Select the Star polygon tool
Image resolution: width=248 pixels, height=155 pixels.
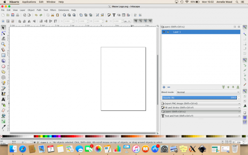click(3, 72)
